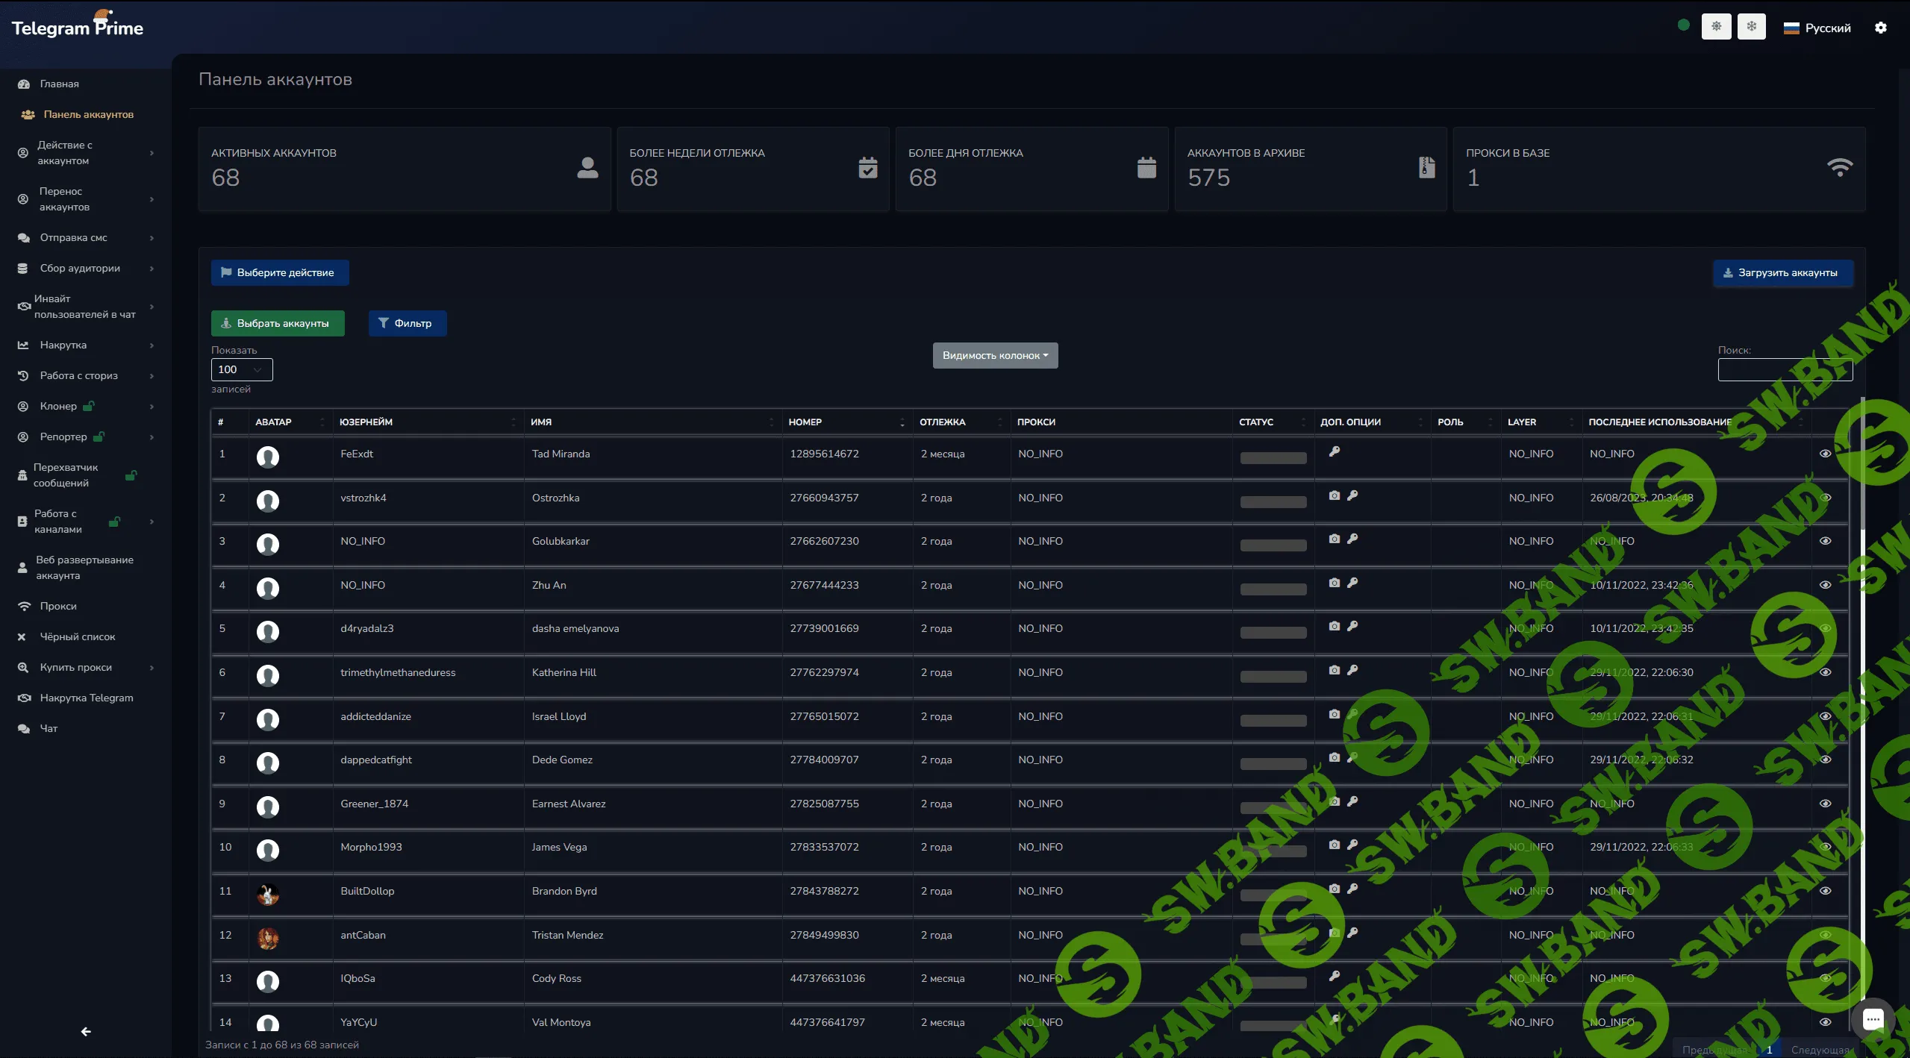Click the snowflake button in header
This screenshot has width=1910, height=1058.
(1751, 27)
